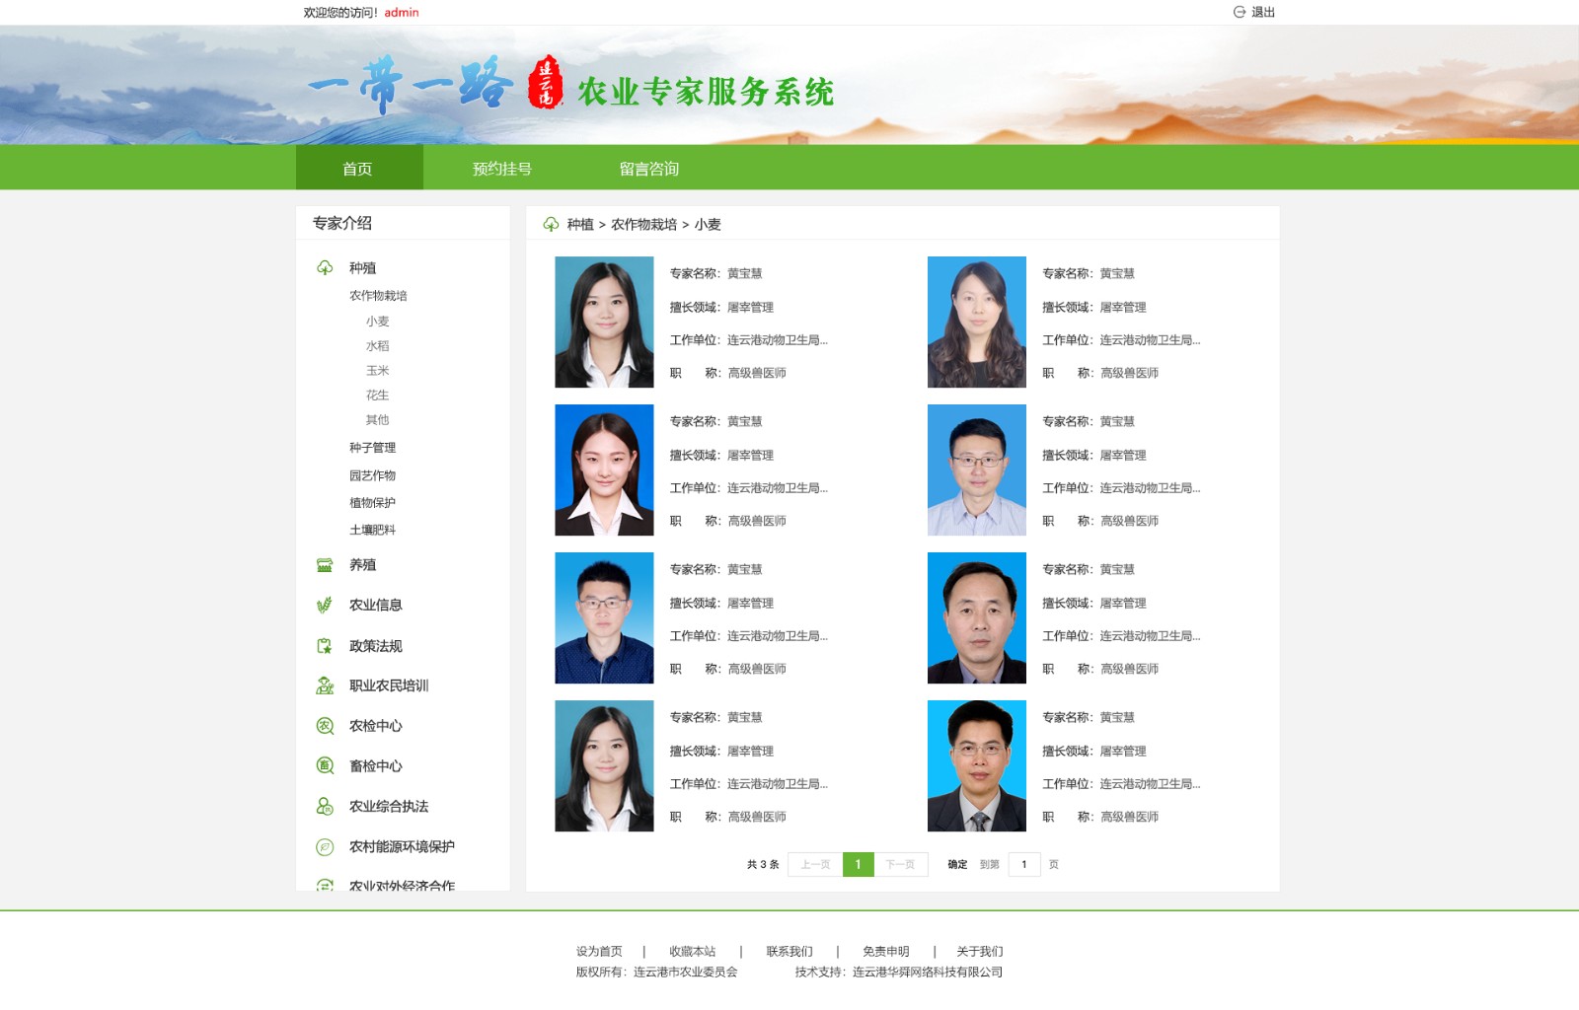Click the 养殖 category icon
This screenshot has width=1579, height=1010.
click(325, 565)
